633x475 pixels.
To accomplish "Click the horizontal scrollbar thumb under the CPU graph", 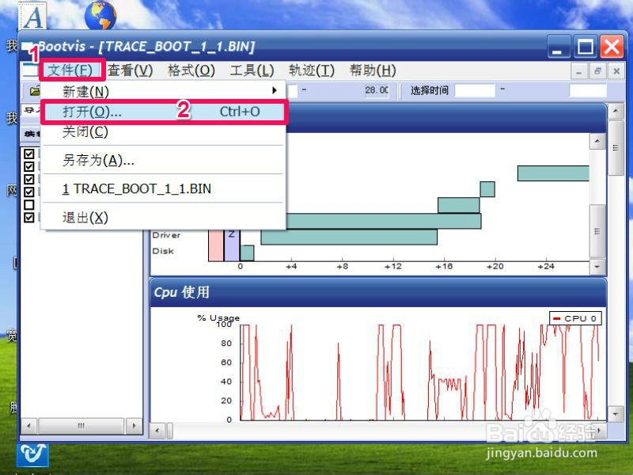I will click(x=170, y=431).
